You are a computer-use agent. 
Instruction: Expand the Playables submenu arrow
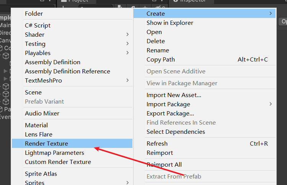[127, 53]
